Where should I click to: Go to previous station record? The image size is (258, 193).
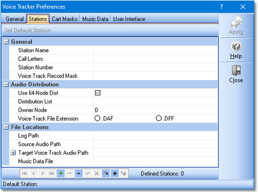point(34,173)
